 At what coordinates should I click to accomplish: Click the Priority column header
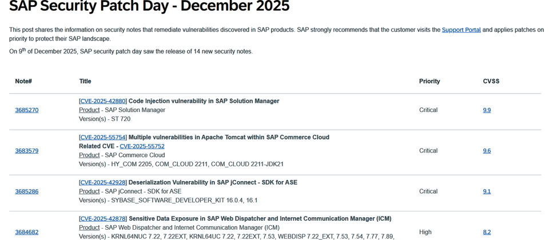tap(429, 81)
